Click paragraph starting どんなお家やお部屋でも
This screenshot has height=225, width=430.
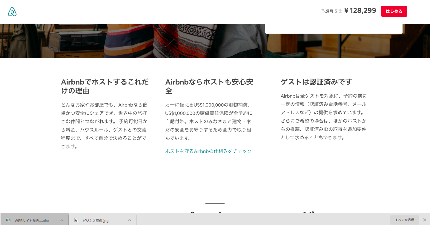[x=105, y=126]
